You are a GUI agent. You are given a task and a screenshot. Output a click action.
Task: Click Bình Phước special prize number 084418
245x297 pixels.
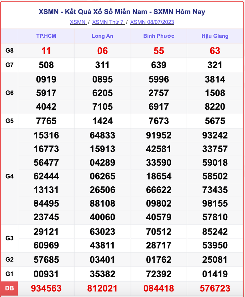tap(159, 289)
